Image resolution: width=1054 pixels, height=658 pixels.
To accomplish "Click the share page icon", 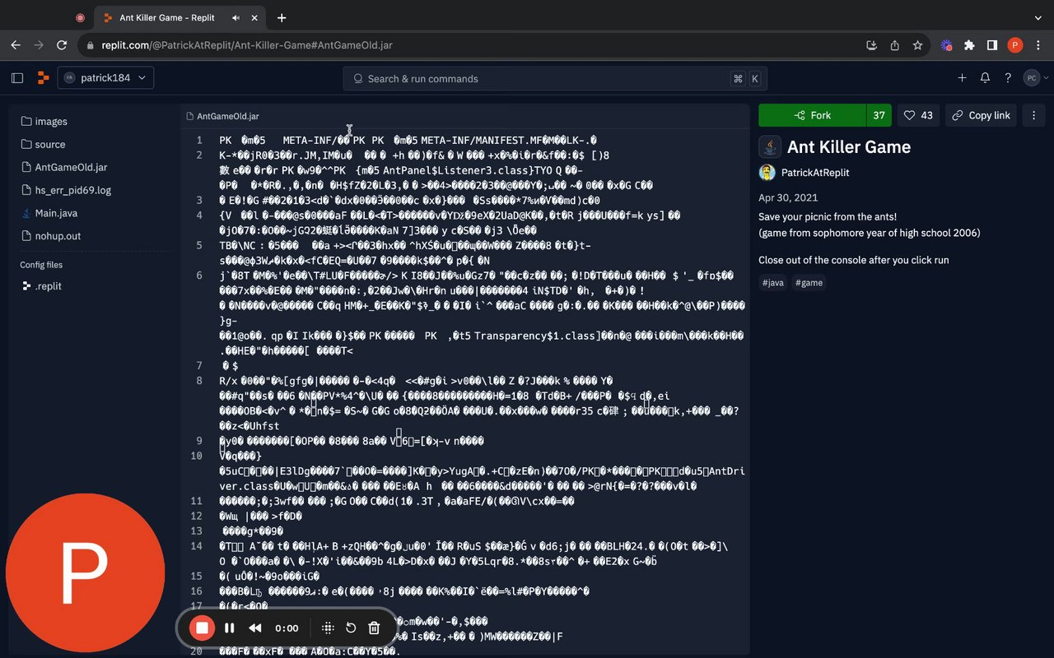I will click(x=894, y=45).
